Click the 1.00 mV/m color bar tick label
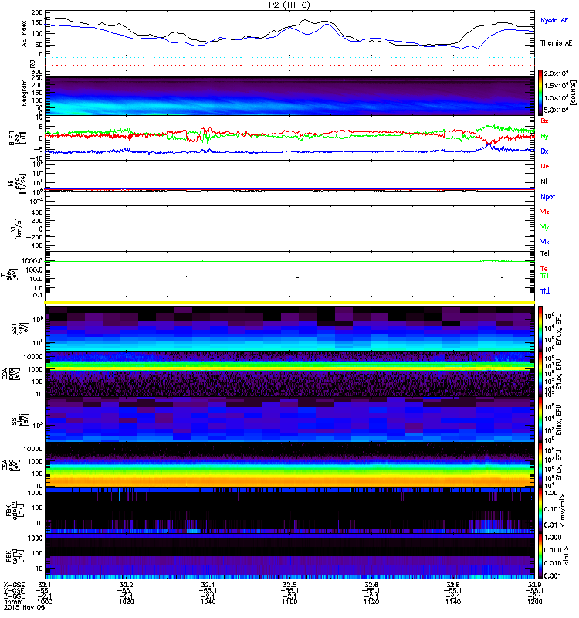The image size is (579, 618). click(x=551, y=493)
